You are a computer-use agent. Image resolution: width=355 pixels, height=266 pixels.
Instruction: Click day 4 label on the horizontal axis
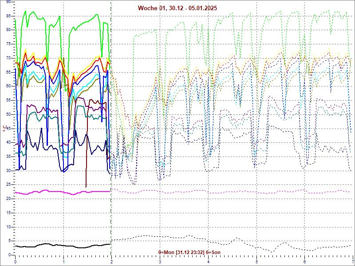pyautogui.click(x=208, y=262)
